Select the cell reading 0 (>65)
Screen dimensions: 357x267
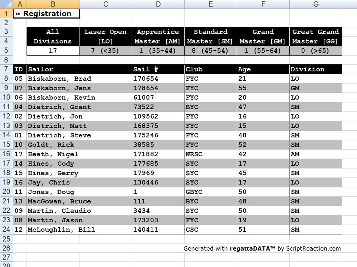[316, 51]
